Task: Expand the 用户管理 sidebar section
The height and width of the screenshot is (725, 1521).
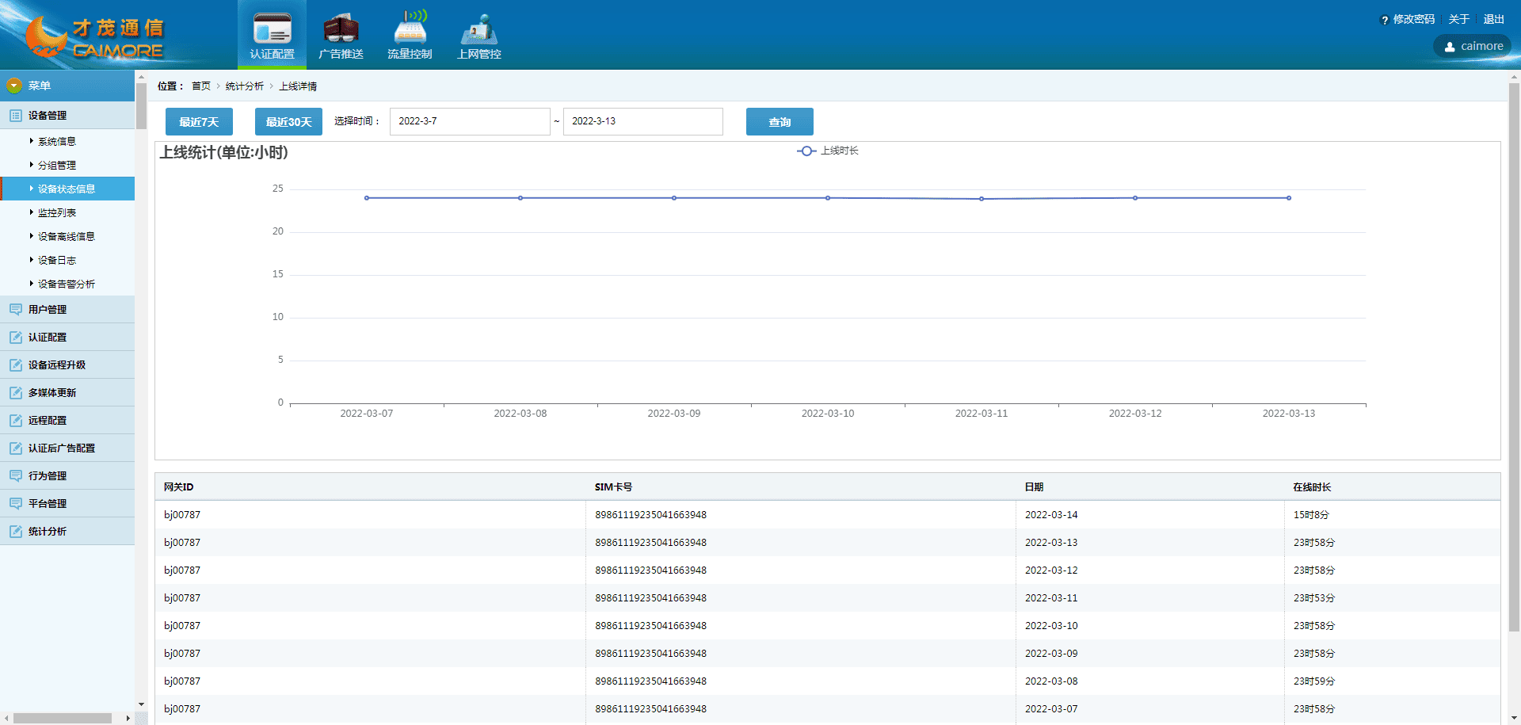Action: coord(48,310)
